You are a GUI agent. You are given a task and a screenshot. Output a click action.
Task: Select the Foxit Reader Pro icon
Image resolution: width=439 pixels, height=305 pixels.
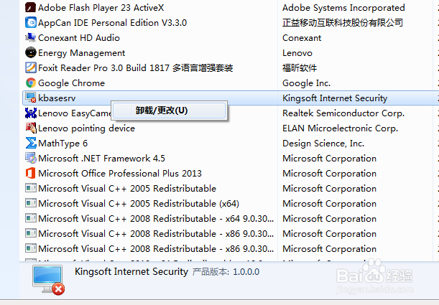[x=31, y=67]
